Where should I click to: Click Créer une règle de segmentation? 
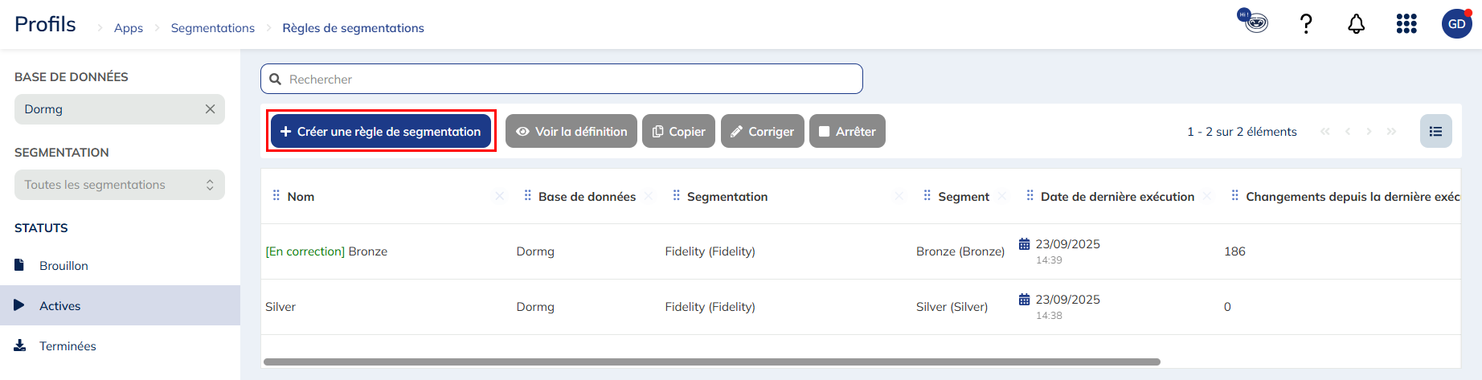(x=381, y=132)
